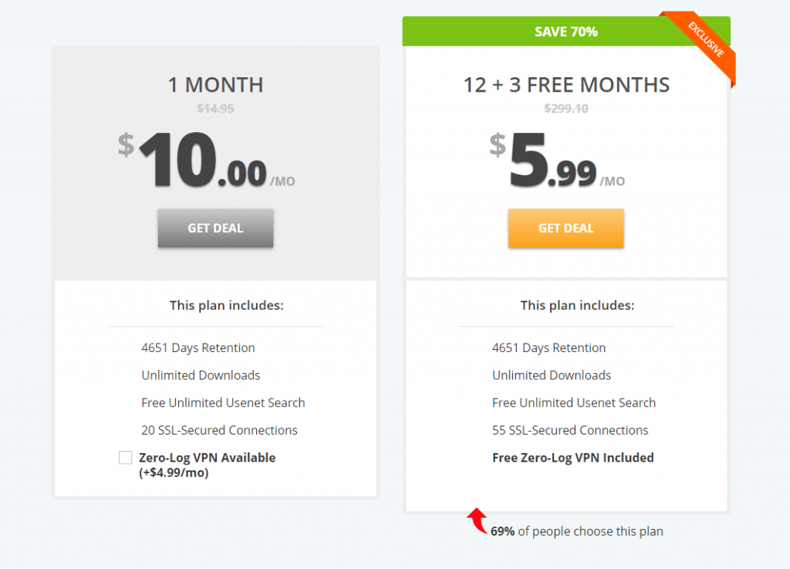The height and width of the screenshot is (569, 790).
Task: Click the red curved arrow icon
Action: tap(478, 520)
